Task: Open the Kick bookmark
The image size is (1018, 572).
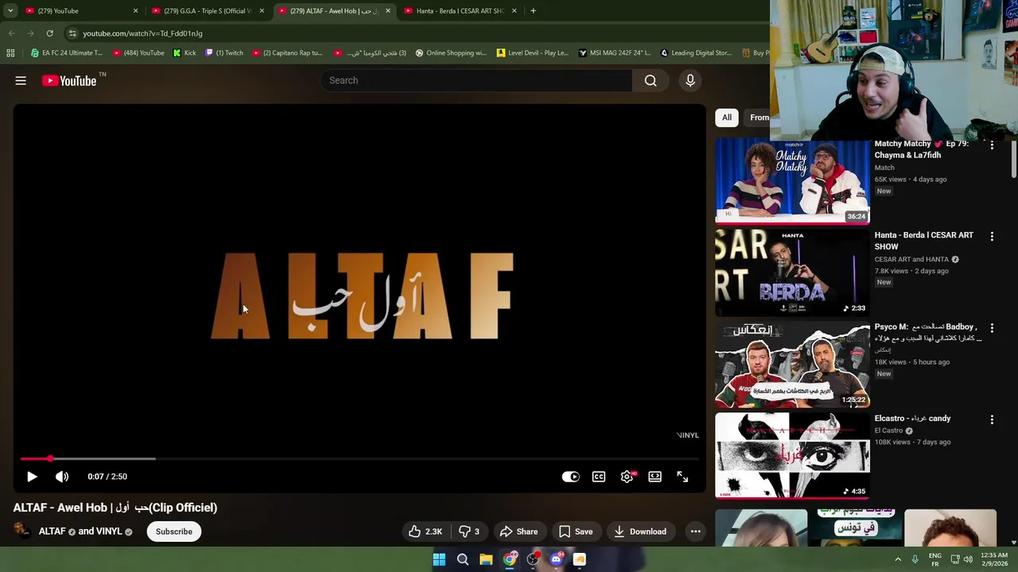Action: pyautogui.click(x=185, y=53)
